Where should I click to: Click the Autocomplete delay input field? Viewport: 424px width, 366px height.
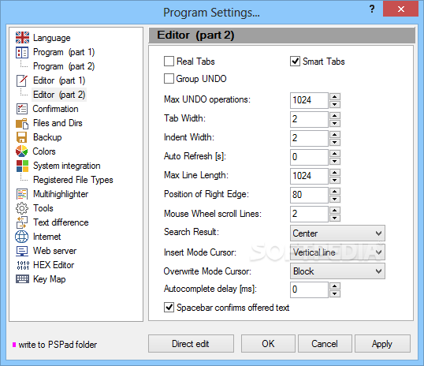(310, 290)
